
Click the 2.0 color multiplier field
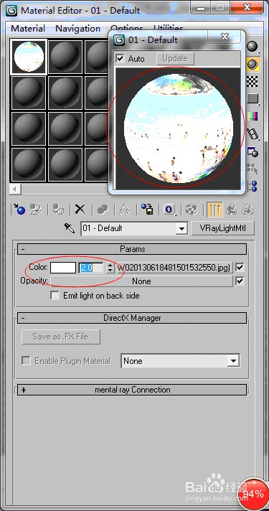[x=92, y=268]
